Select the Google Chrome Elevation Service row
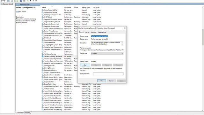204x115 pixels. point(59,73)
